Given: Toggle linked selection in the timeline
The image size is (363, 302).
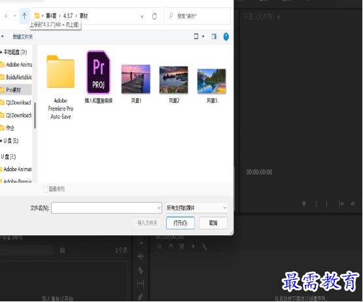Looking at the screenshot, I should [x=182, y=247].
